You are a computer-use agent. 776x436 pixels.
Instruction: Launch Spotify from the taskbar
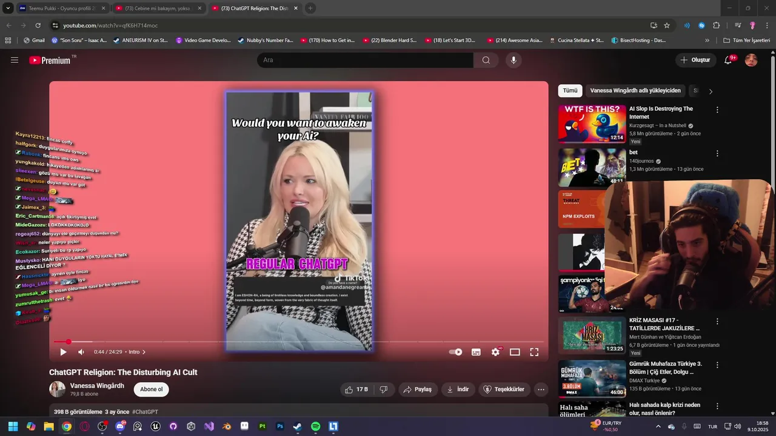(315, 426)
